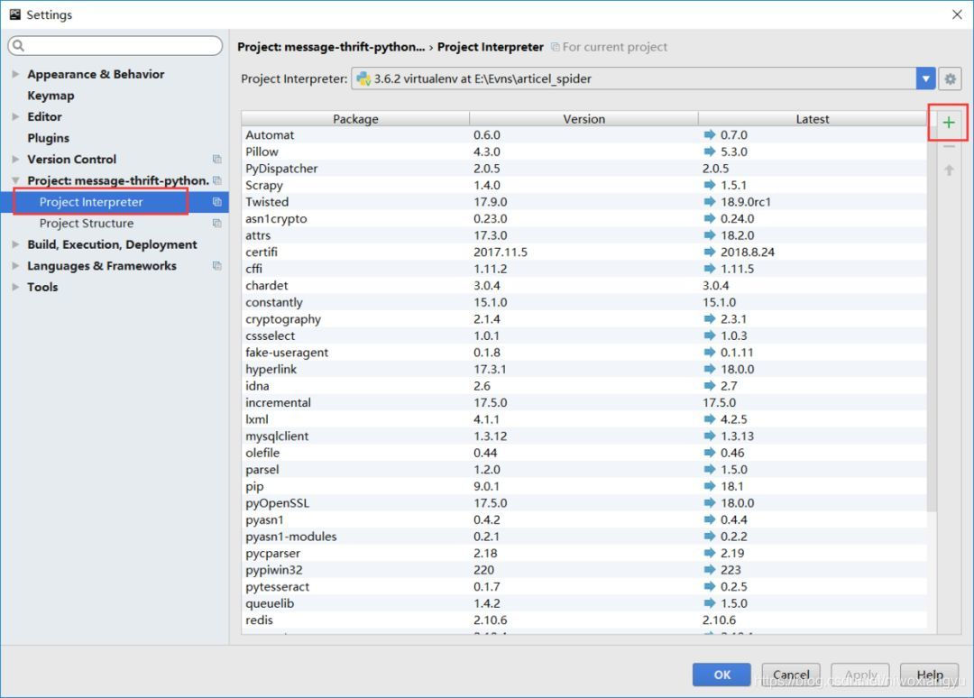Click the Apply button
Viewport: 974px width, 698px height.
[860, 675]
